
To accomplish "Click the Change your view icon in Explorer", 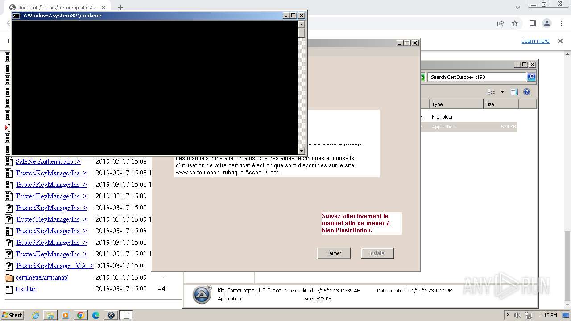I will pos(492,92).
